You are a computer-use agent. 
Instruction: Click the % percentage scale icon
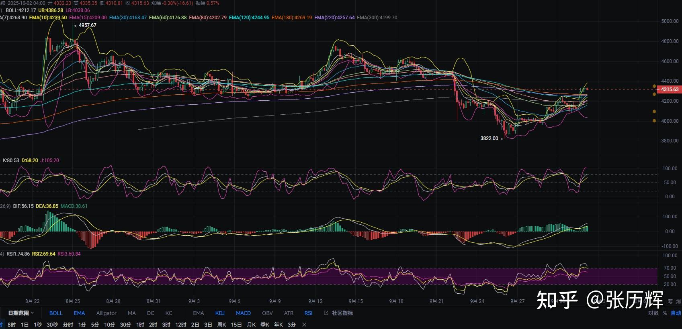pos(665,313)
